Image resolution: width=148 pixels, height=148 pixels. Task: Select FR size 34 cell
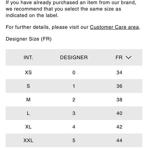[119, 72]
